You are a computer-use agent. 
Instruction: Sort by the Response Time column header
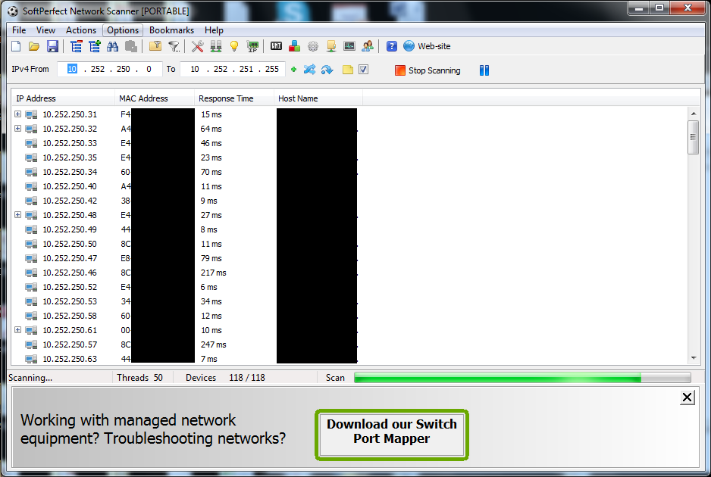(234, 98)
